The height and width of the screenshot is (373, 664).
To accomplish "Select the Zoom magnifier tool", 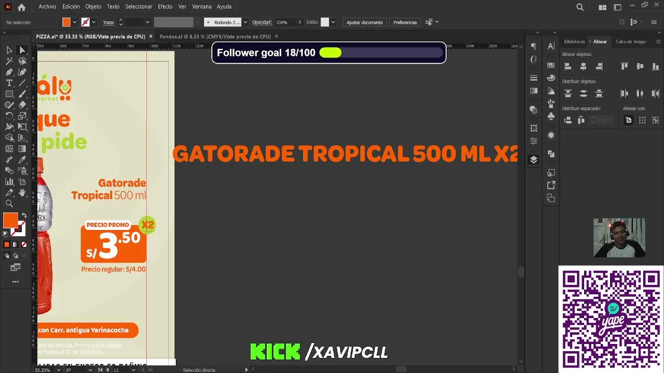I will [9, 204].
